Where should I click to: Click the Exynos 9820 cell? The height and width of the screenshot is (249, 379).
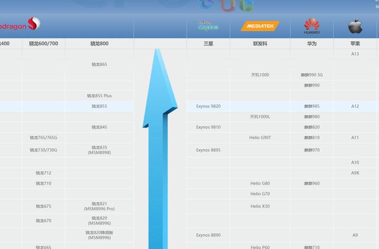click(208, 106)
